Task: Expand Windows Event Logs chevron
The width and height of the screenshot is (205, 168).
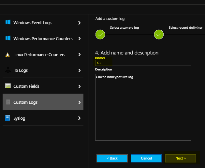Action: pyautogui.click(x=79, y=23)
